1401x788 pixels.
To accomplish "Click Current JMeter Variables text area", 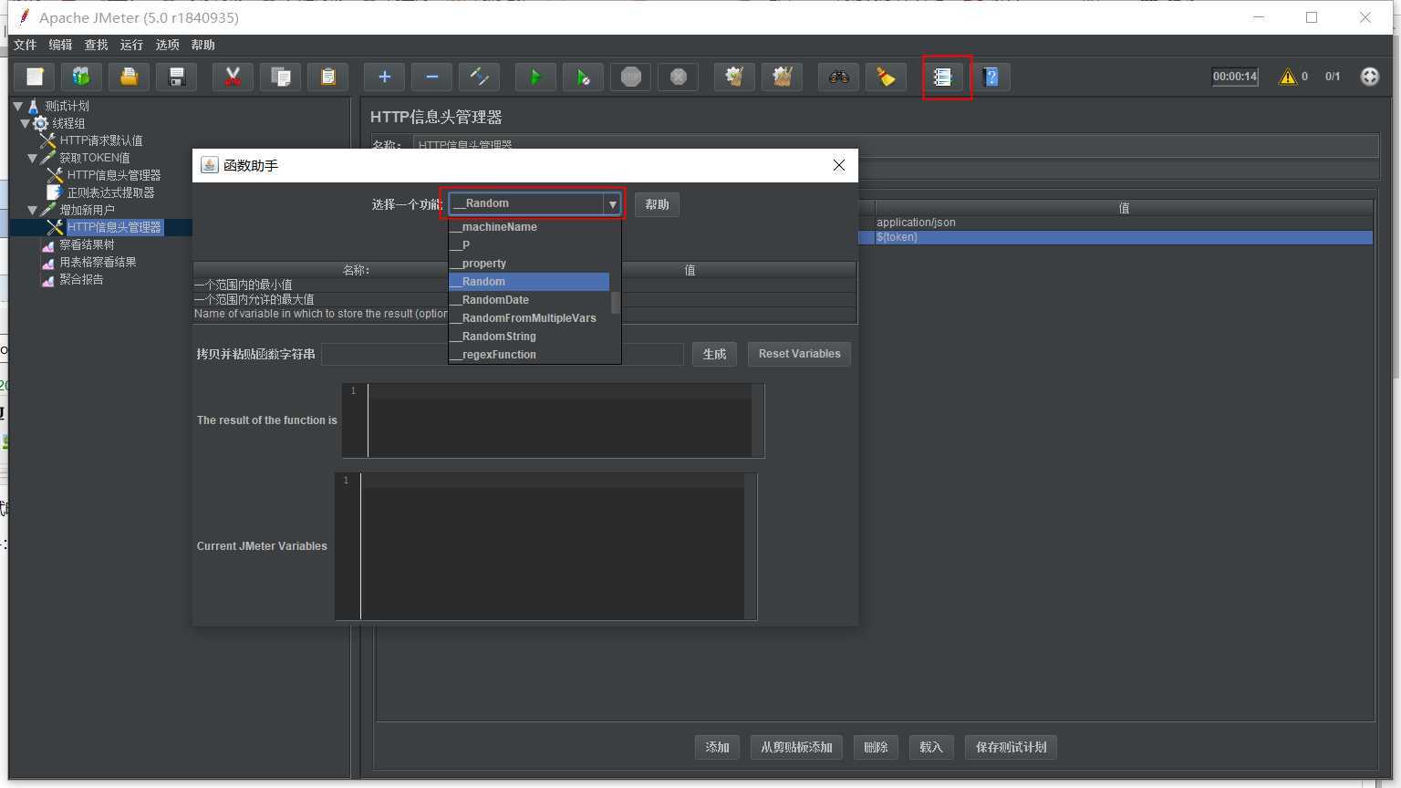I will coord(552,546).
